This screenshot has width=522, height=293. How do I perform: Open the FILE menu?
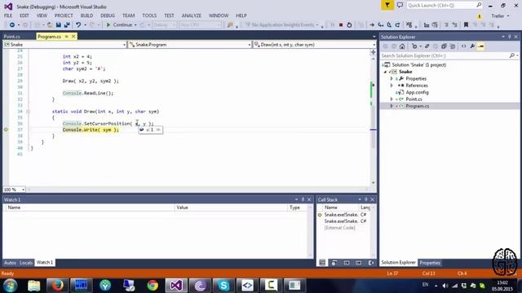pyautogui.click(x=8, y=15)
